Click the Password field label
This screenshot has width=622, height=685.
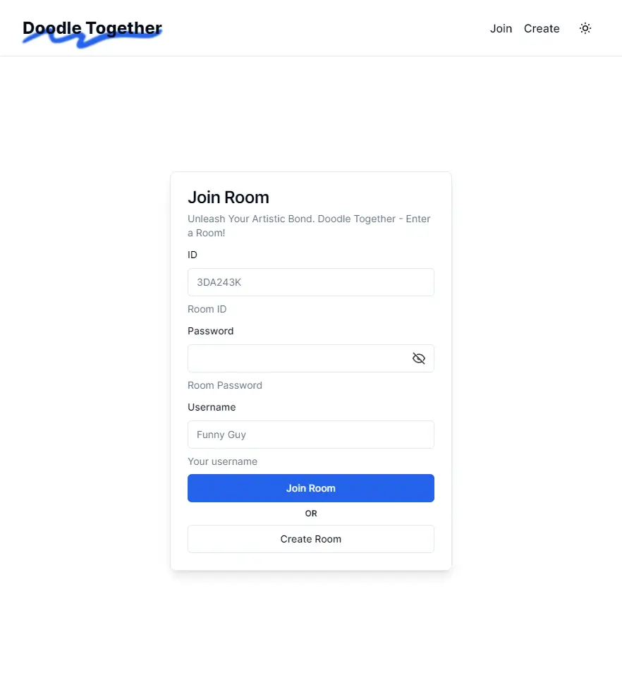pyautogui.click(x=211, y=331)
